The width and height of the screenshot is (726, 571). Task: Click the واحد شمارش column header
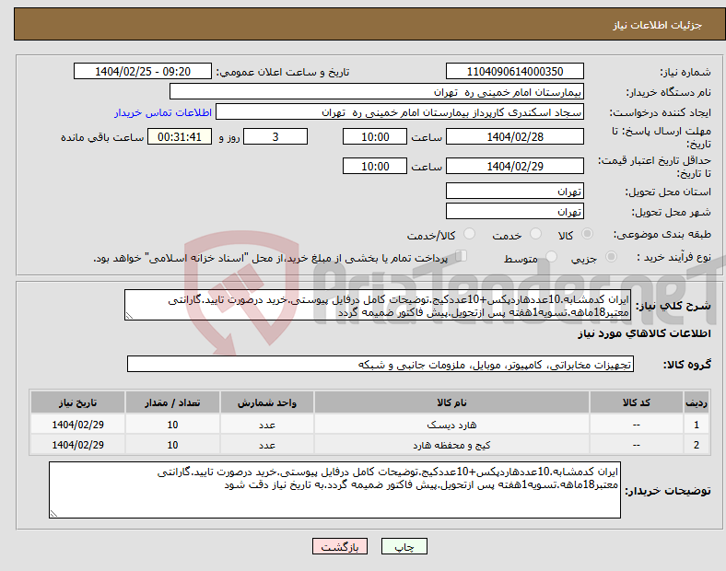click(267, 402)
